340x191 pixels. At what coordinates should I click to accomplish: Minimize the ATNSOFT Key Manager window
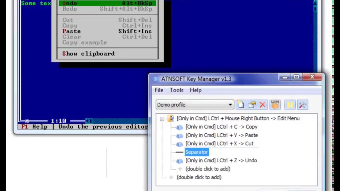[x=285, y=77]
